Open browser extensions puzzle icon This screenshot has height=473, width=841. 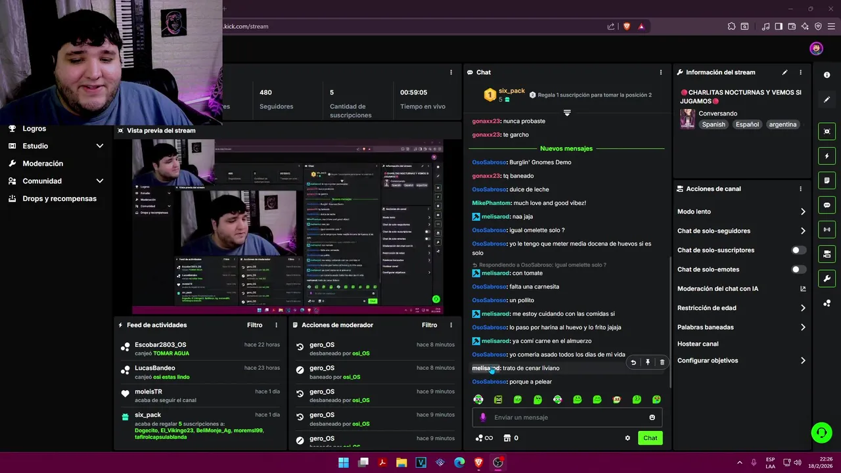tap(731, 26)
